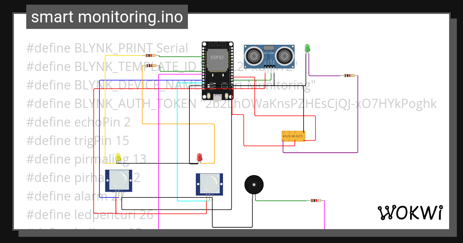The height and width of the screenshot is (243, 463).
Task: Select the left PIR motion sensor
Action: point(119,180)
